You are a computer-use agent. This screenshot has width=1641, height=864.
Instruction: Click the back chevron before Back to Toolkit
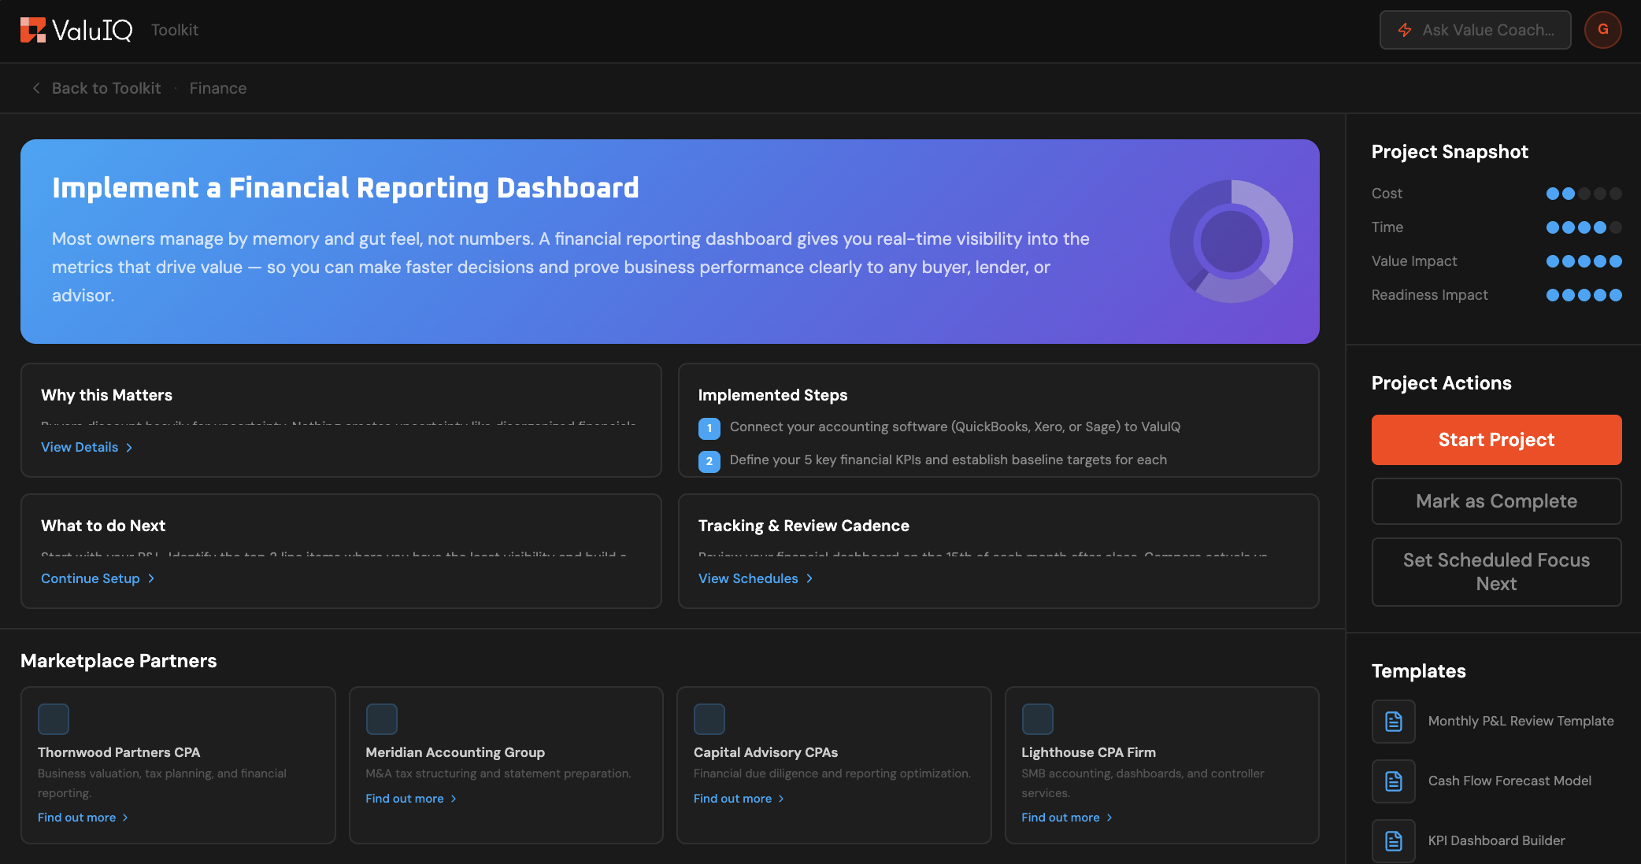pyautogui.click(x=36, y=88)
